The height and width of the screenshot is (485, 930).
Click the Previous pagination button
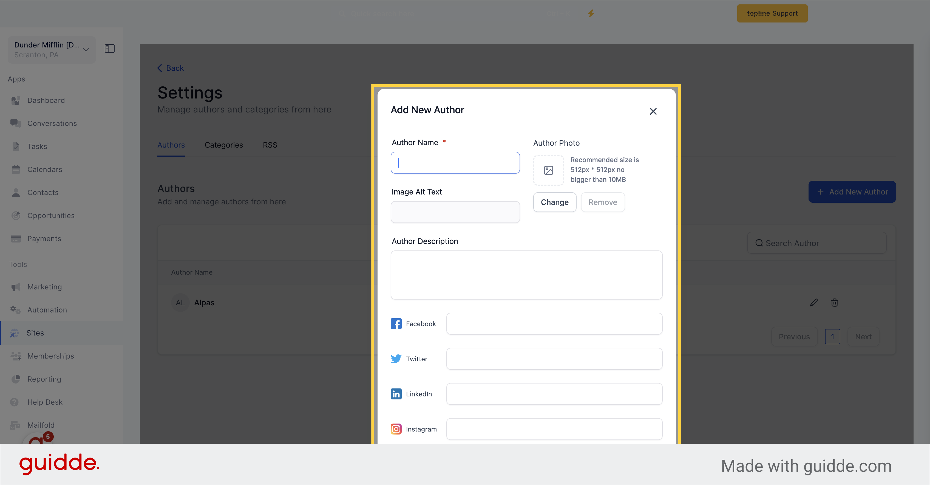[x=794, y=337]
